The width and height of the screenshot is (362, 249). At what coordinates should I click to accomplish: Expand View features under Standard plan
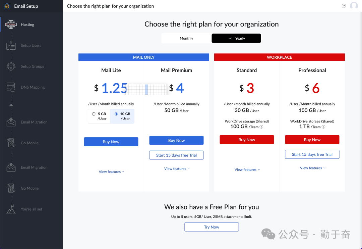pos(247,170)
